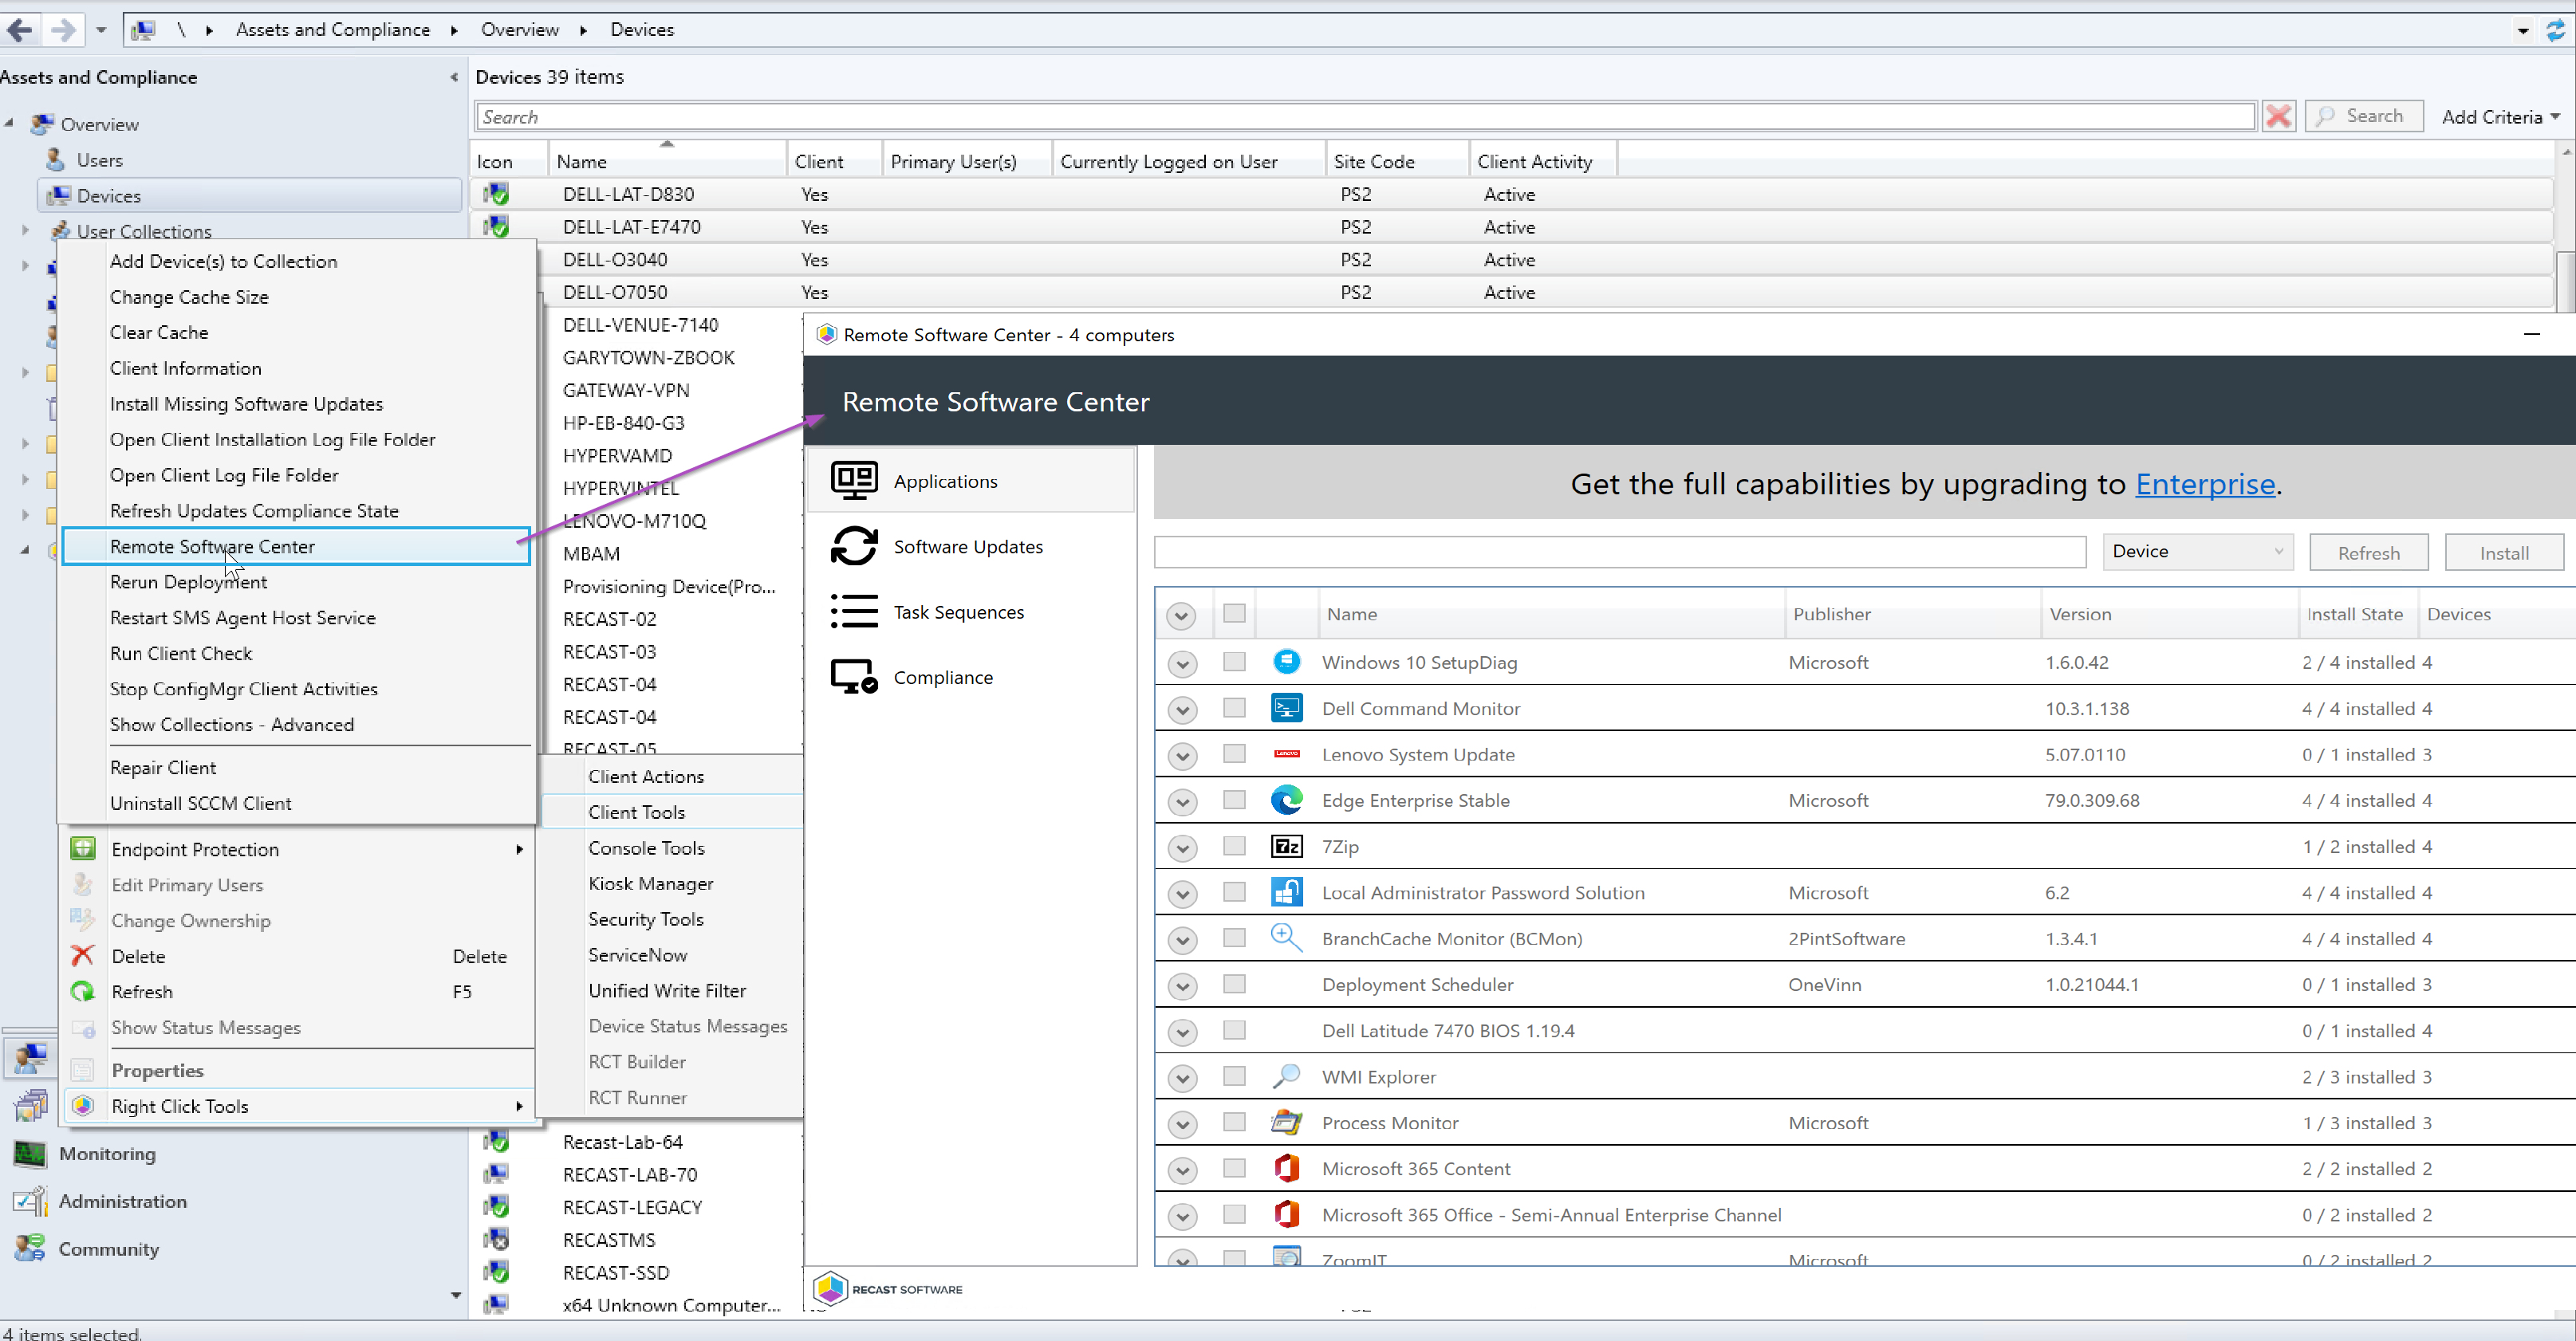Expand all rows with the header chevron
This screenshot has width=2576, height=1341.
pos(1181,615)
